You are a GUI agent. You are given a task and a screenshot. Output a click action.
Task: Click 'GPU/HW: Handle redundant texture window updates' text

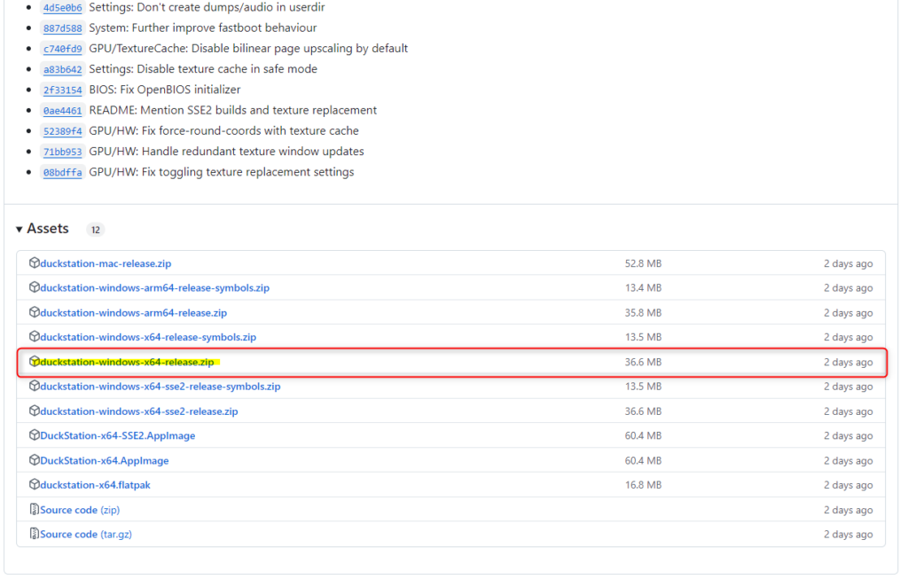226,151
